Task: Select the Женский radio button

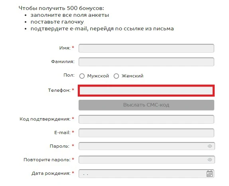Action: click(116, 76)
